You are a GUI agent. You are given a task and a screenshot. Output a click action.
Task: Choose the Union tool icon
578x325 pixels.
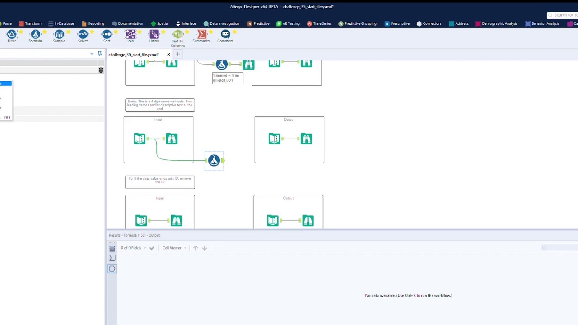tap(154, 35)
